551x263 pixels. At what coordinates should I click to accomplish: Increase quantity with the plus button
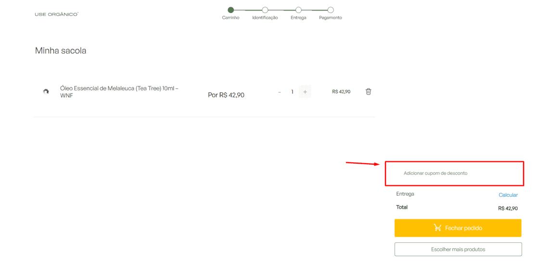pos(305,92)
